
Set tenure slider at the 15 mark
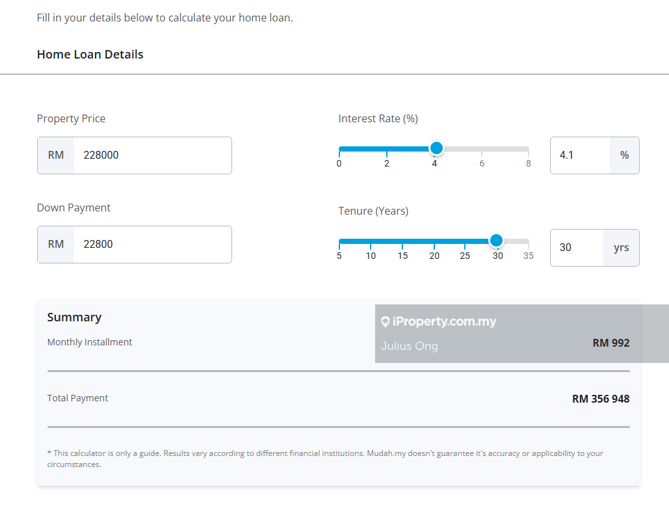pyautogui.click(x=402, y=241)
